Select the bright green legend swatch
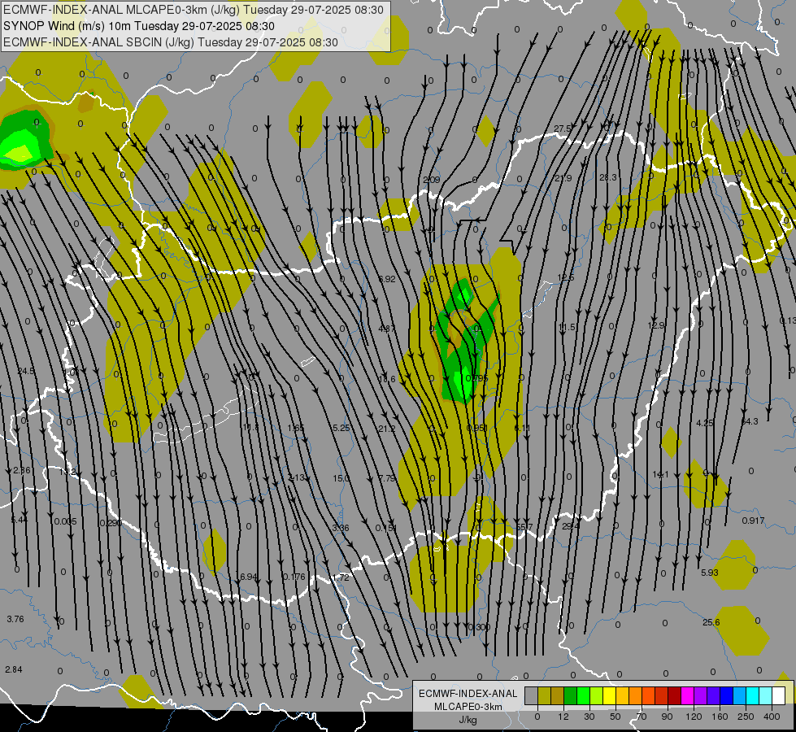 click(583, 696)
